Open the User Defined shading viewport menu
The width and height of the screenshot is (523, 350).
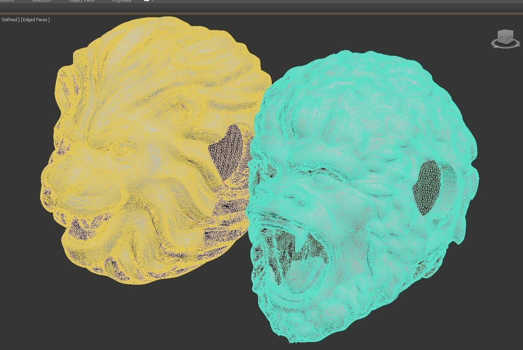click(x=10, y=20)
